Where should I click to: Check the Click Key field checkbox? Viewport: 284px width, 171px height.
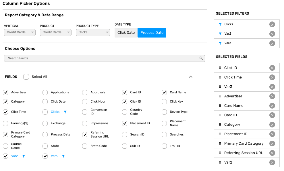164,102
